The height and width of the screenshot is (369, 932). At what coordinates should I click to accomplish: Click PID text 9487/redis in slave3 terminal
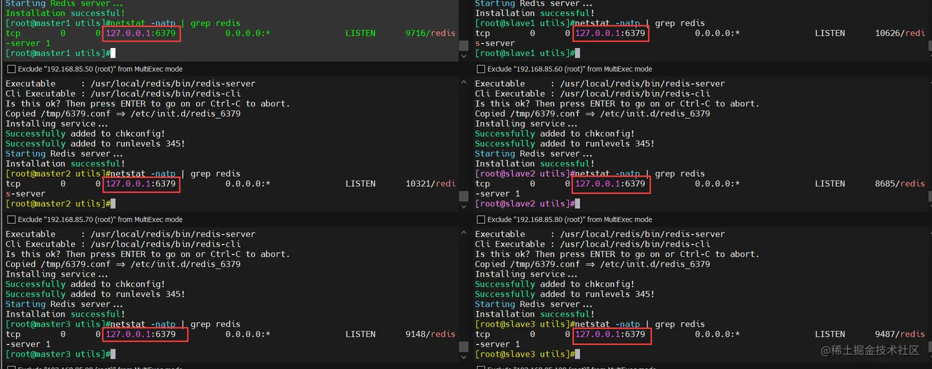[900, 334]
